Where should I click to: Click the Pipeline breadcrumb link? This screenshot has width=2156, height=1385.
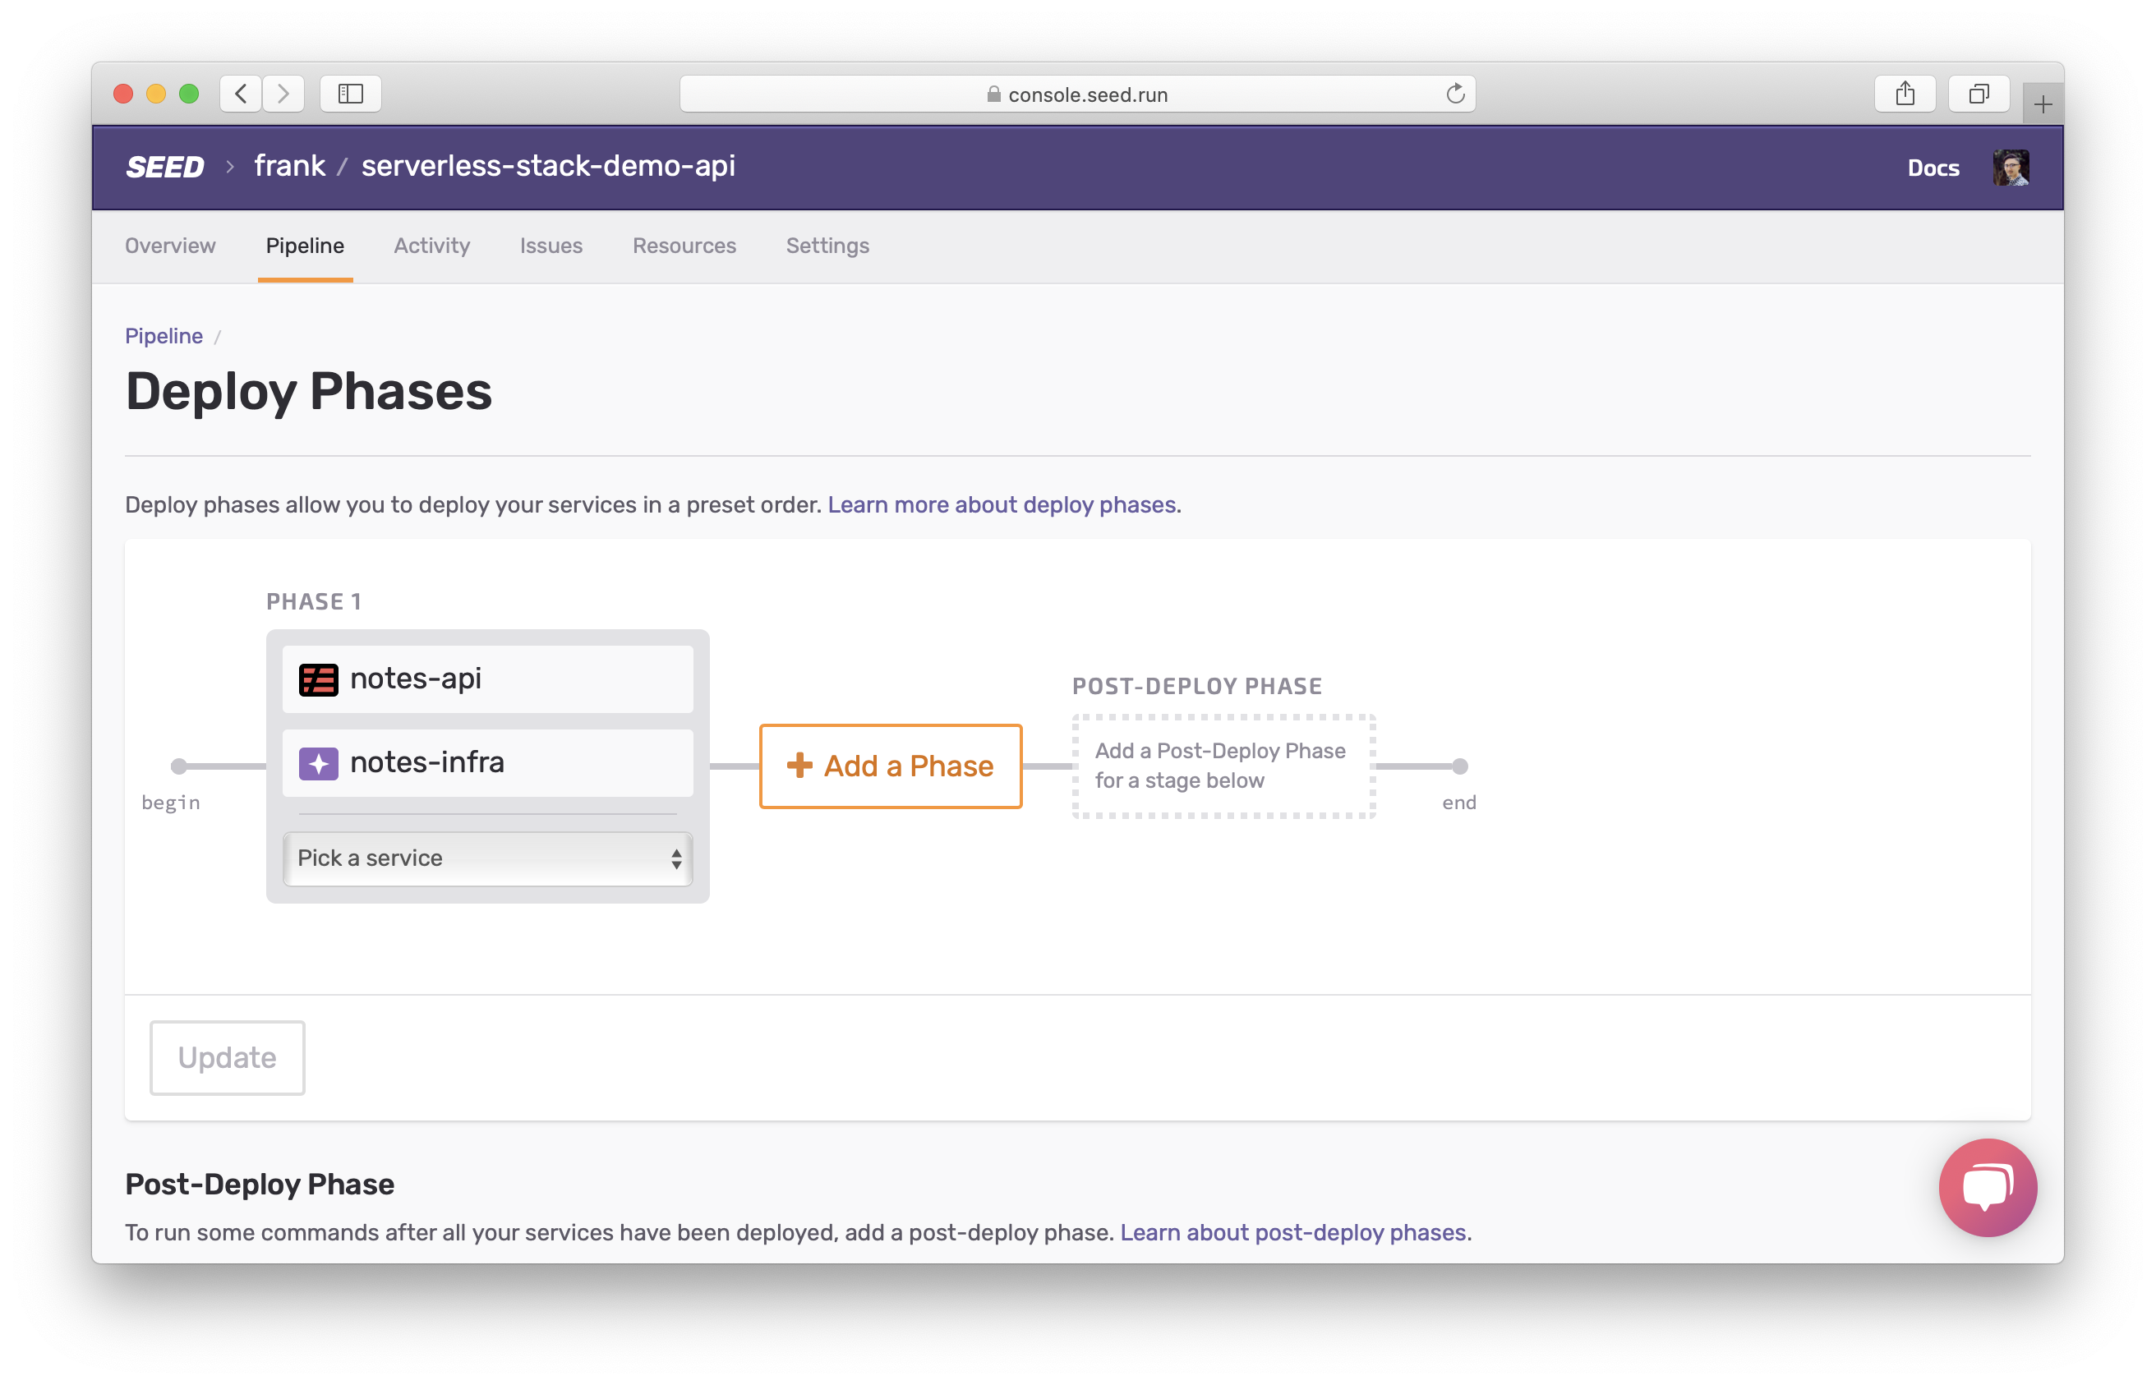[x=164, y=335]
